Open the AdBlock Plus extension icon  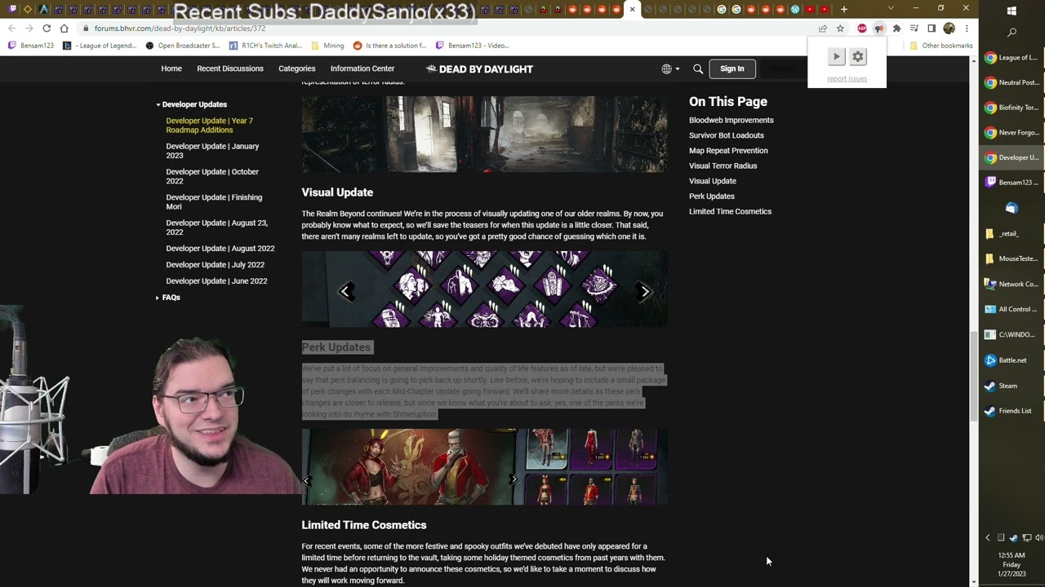[862, 29]
